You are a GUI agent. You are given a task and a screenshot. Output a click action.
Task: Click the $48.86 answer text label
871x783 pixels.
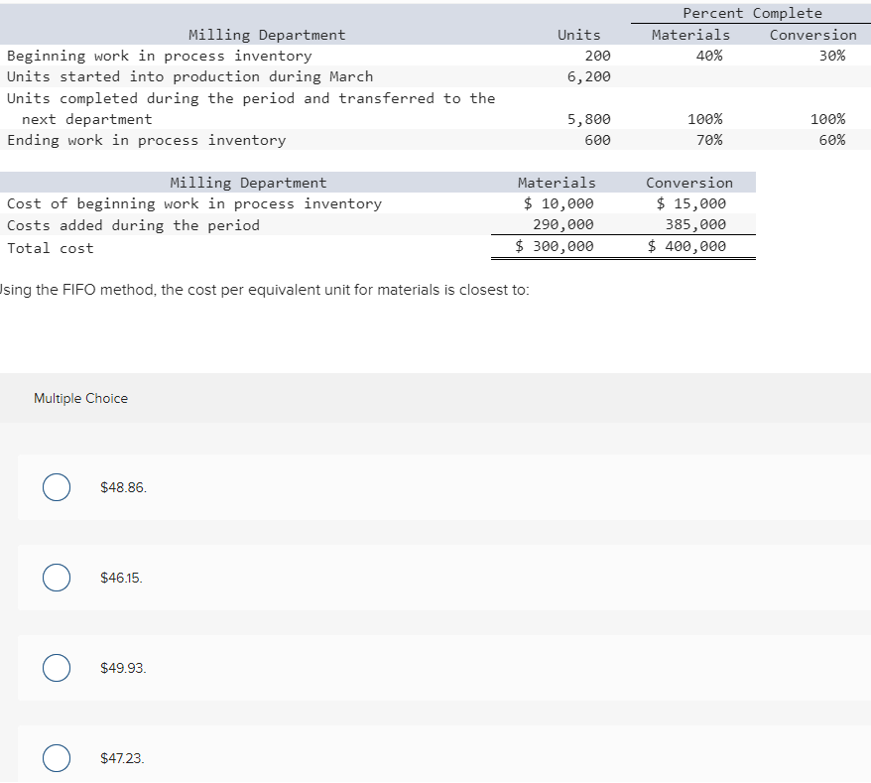click(122, 487)
